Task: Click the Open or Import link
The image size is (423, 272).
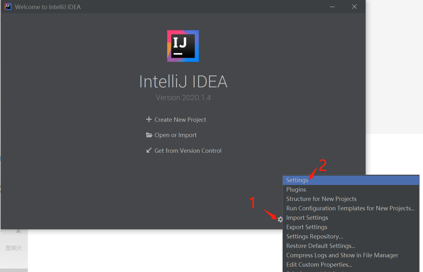Action: [176, 135]
